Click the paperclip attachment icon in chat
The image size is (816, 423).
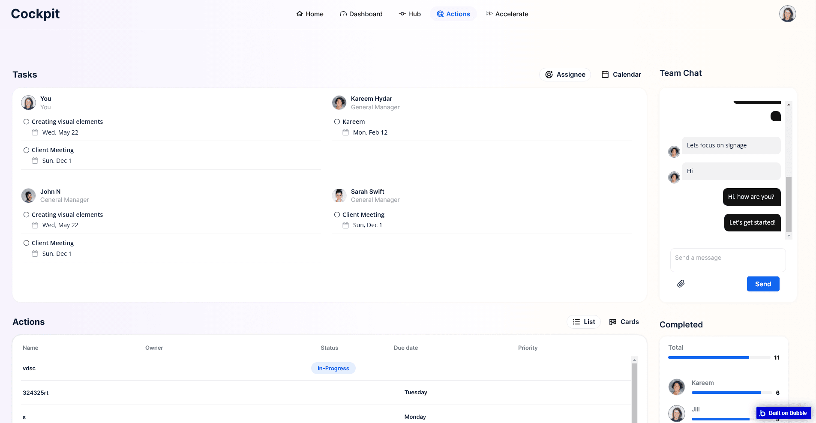pos(681,284)
